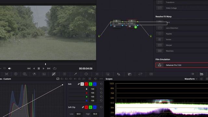This screenshot has height=117, width=208.
Task: Show the Scopes panel icon
Action: 201,74
